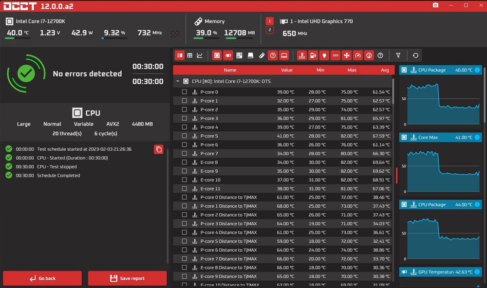
Task: Enable the E-core 8 sensor checkbox
Action: pyautogui.click(x=185, y=162)
